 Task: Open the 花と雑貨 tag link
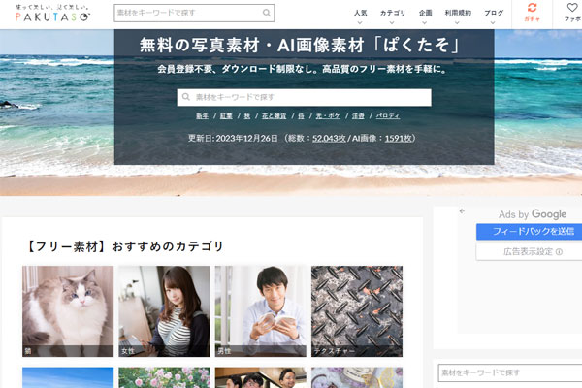click(274, 116)
